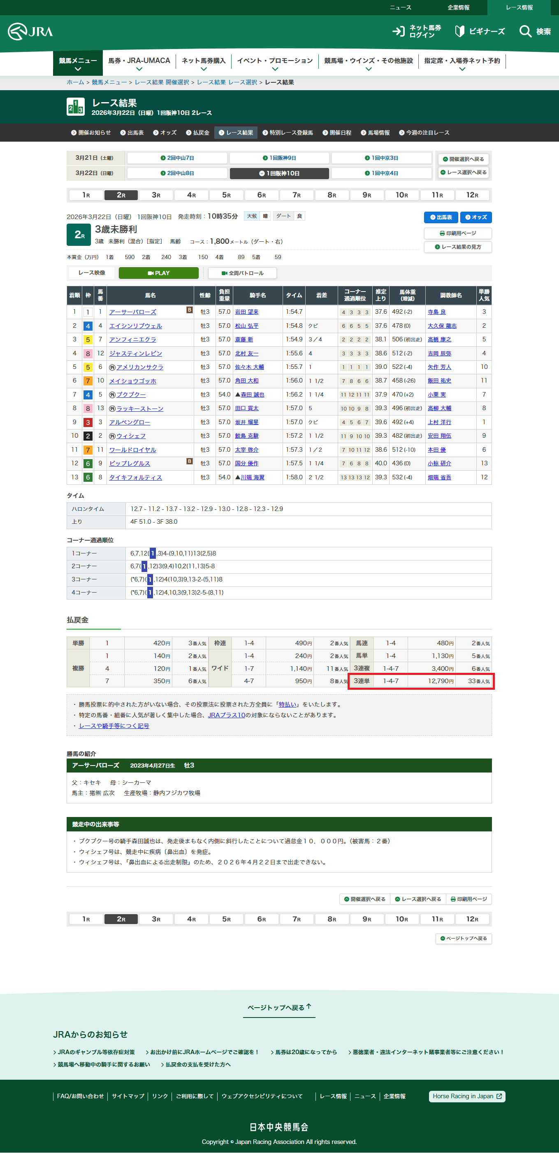Image resolution: width=559 pixels, height=1153 pixels.
Task: Expand 指定席・入場券ネット予約 menu
Action: (x=462, y=63)
